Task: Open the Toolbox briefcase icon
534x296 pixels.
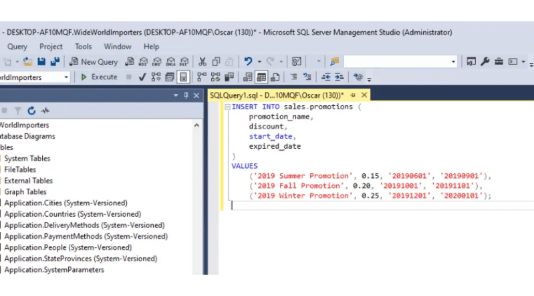Action: click(499, 62)
